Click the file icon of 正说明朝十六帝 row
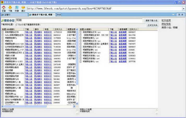The width and height of the screenshot is (186, 118). [x=3, y=102]
